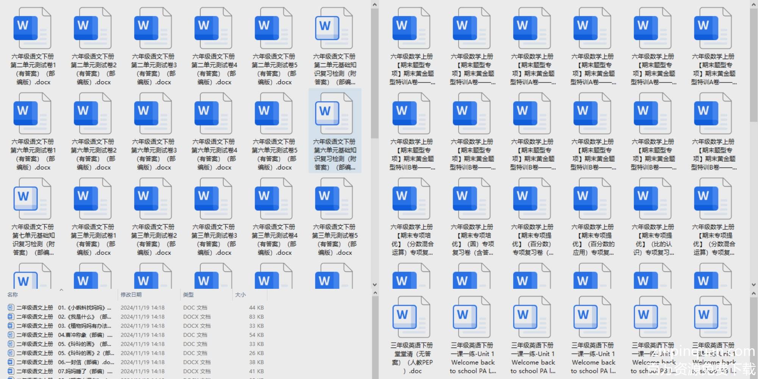
Task: Sort list by 名称 column header
Action: (13, 294)
